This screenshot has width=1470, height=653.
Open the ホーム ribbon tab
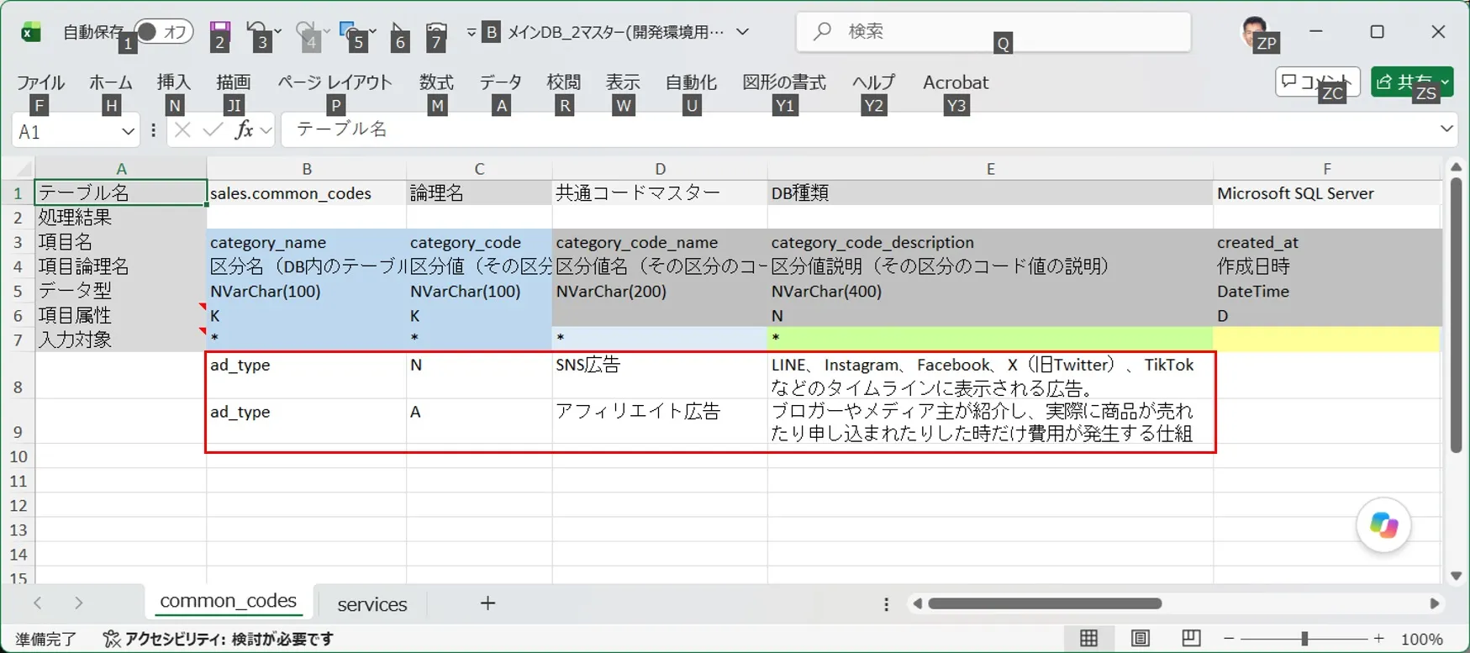coord(111,82)
